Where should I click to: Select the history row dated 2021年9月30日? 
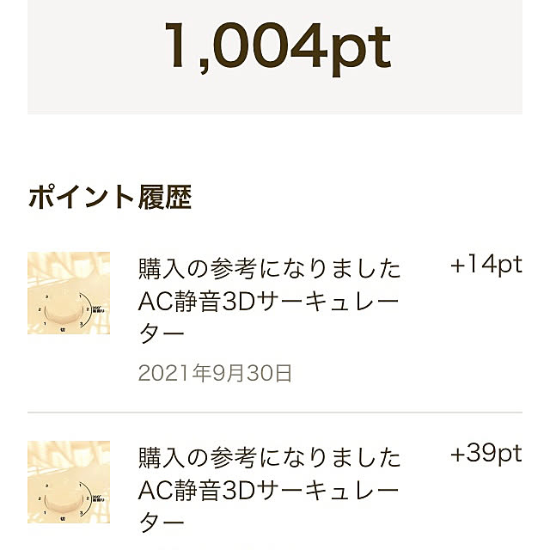275,317
